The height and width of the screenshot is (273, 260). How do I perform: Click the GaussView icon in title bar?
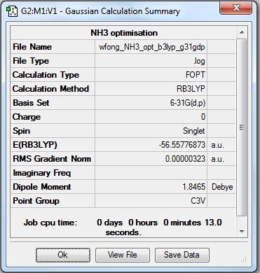[x=12, y=11]
